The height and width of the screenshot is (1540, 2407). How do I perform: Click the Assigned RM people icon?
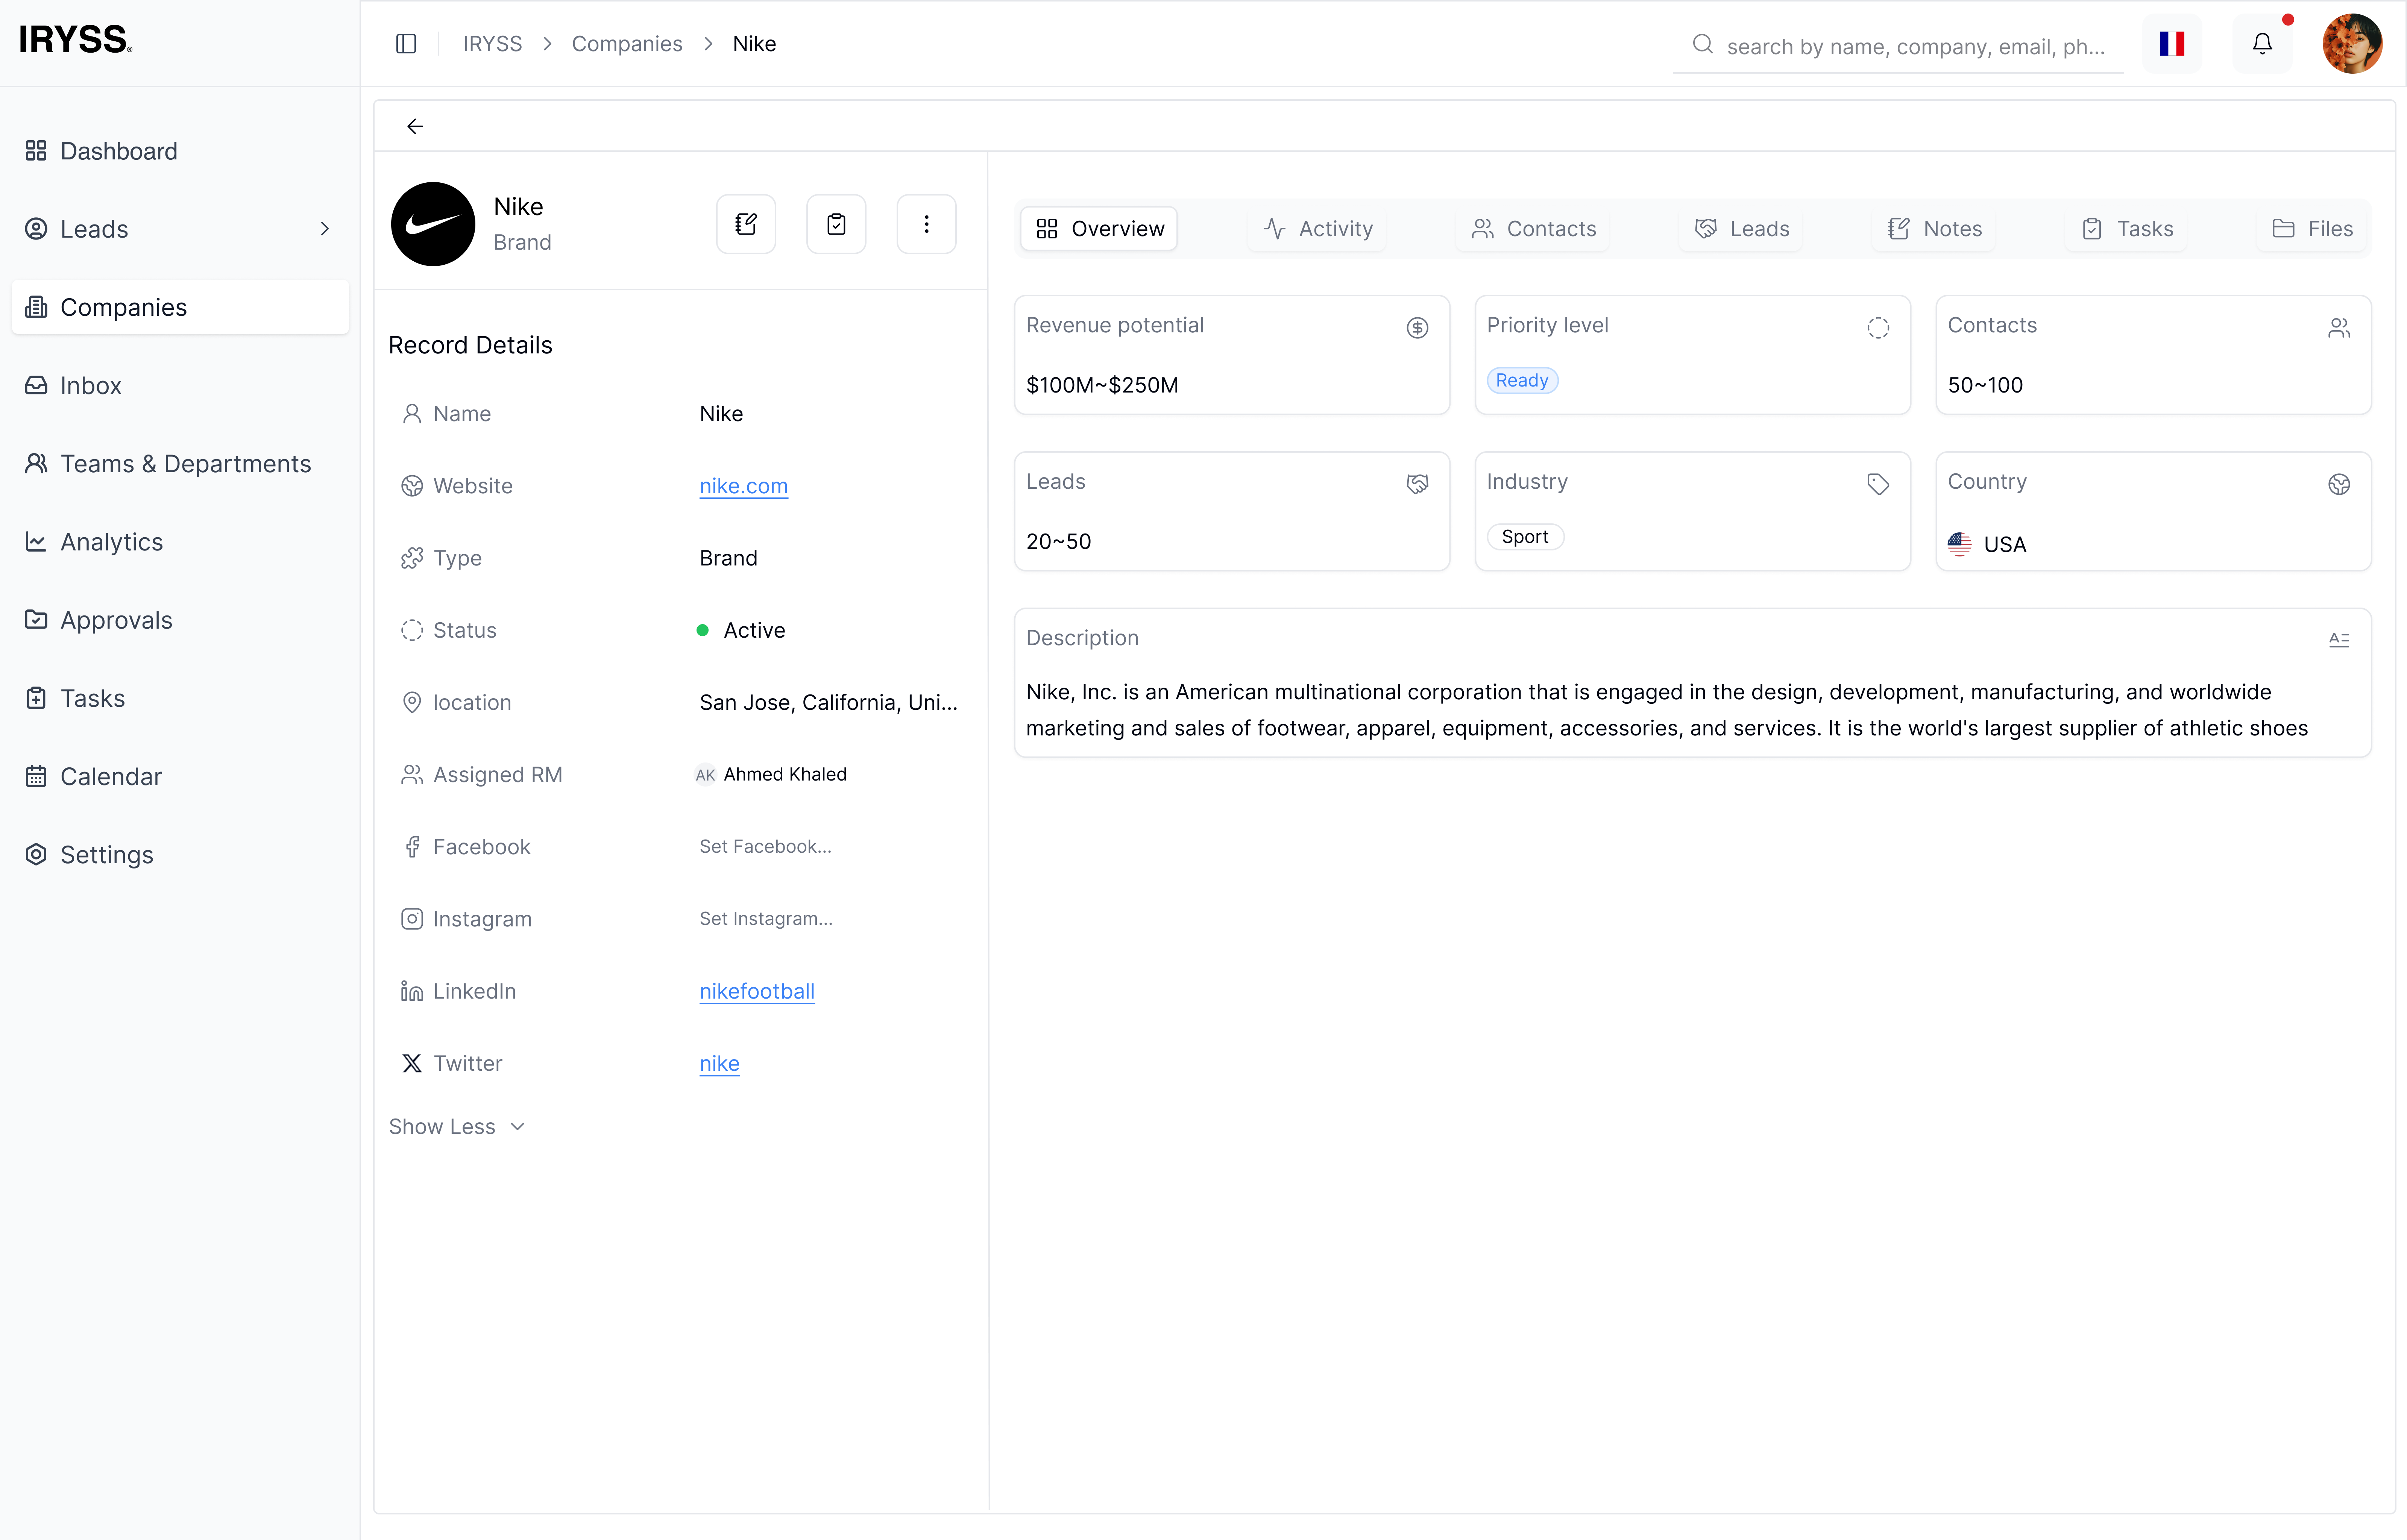[412, 775]
